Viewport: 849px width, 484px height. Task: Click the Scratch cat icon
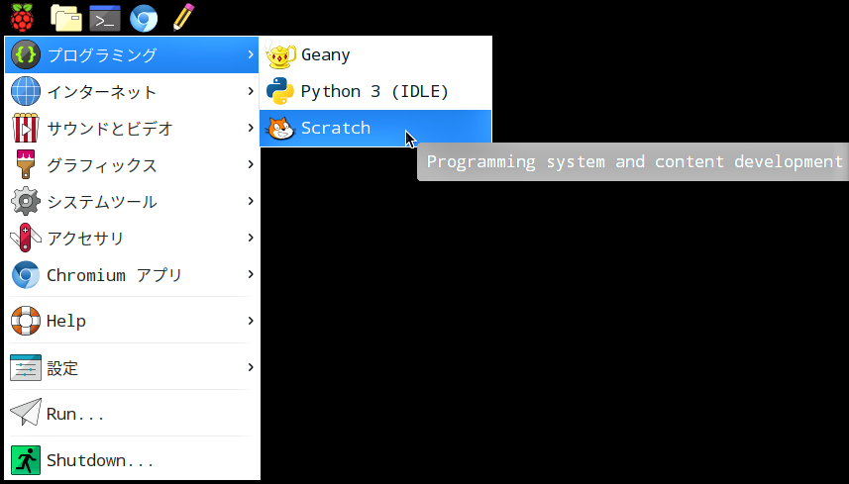tap(281, 128)
